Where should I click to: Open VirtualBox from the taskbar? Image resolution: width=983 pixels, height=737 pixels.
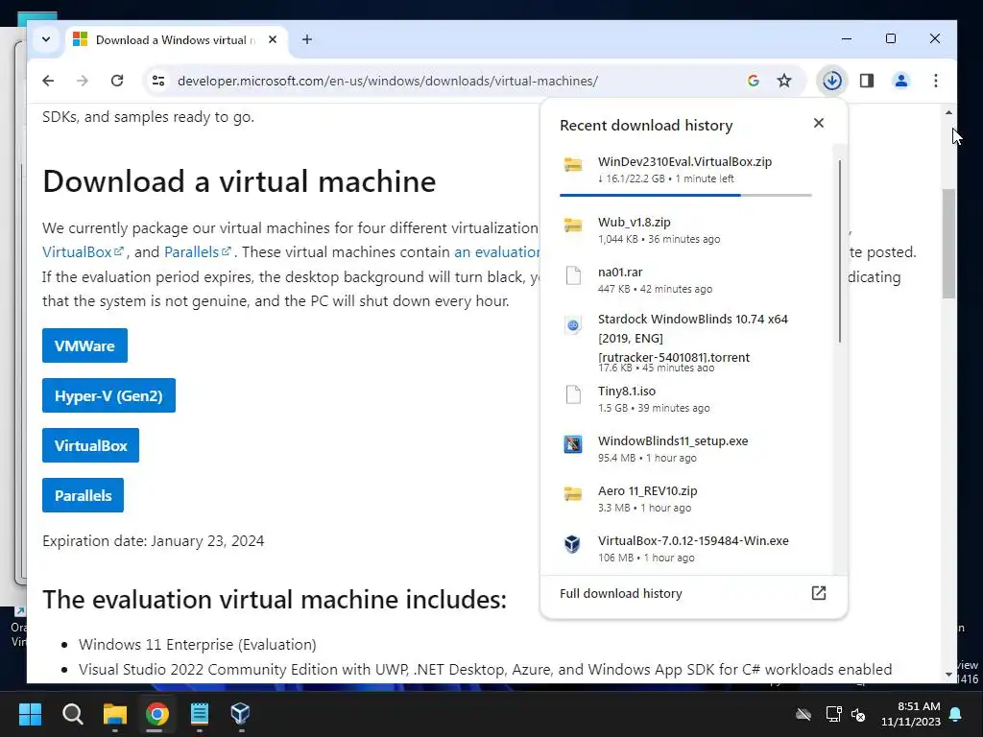241,714
